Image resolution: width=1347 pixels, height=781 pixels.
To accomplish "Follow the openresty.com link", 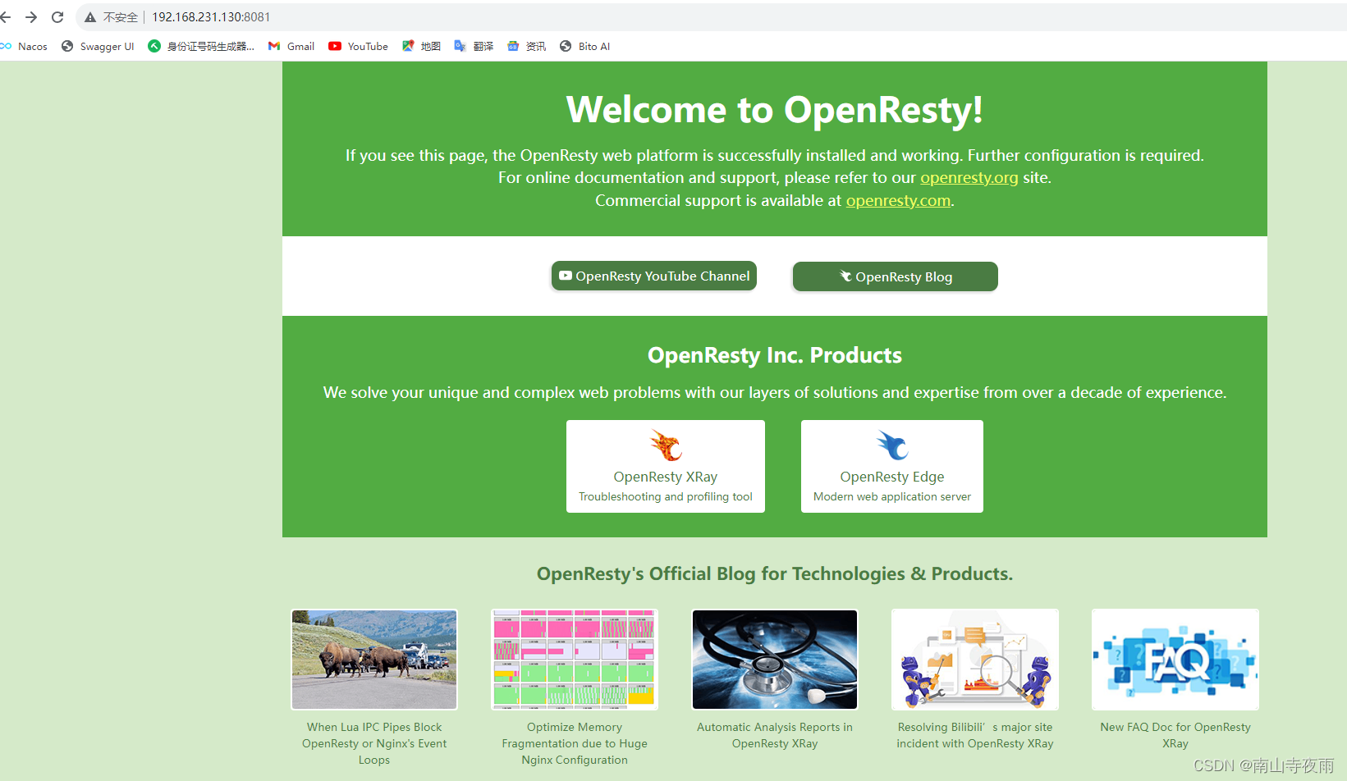I will click(x=898, y=201).
